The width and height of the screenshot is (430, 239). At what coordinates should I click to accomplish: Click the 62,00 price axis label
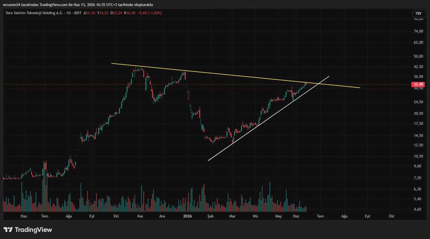[419, 42]
